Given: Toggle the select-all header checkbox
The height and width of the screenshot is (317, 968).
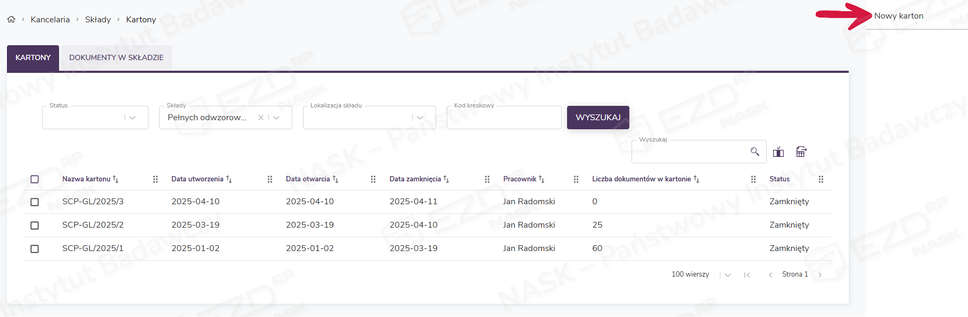Looking at the screenshot, I should pos(35,179).
